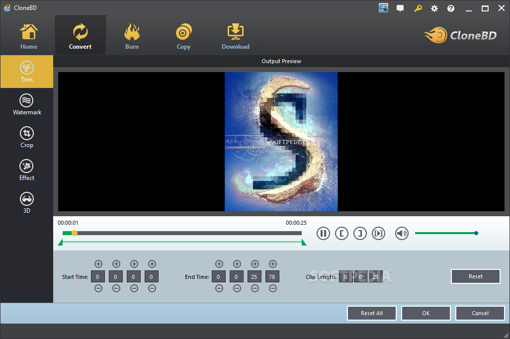Decrease End Time minutes with minus
Screen dimensions: 510x339
[237, 288]
